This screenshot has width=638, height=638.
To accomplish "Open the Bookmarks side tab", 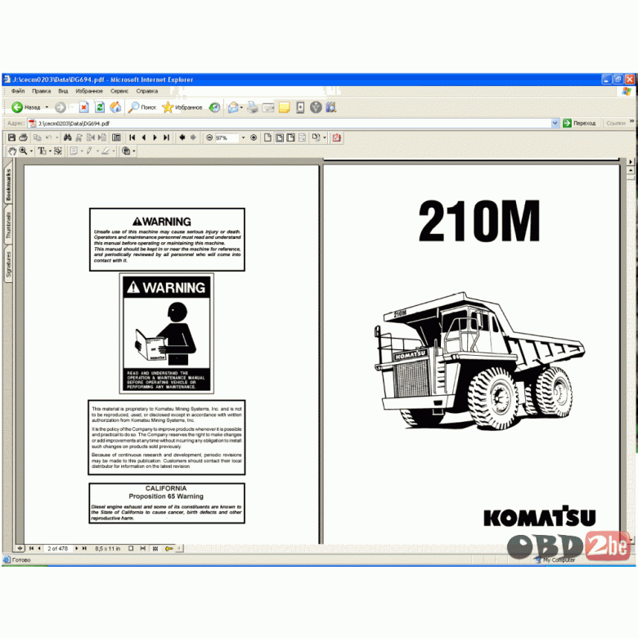I will [x=8, y=185].
